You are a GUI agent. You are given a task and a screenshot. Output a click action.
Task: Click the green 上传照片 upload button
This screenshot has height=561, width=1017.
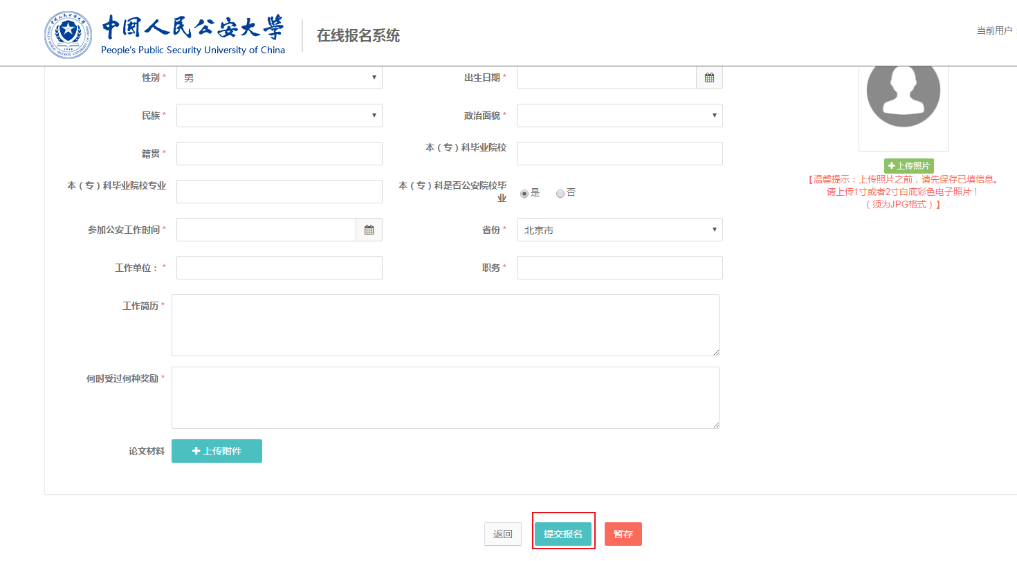pyautogui.click(x=908, y=166)
